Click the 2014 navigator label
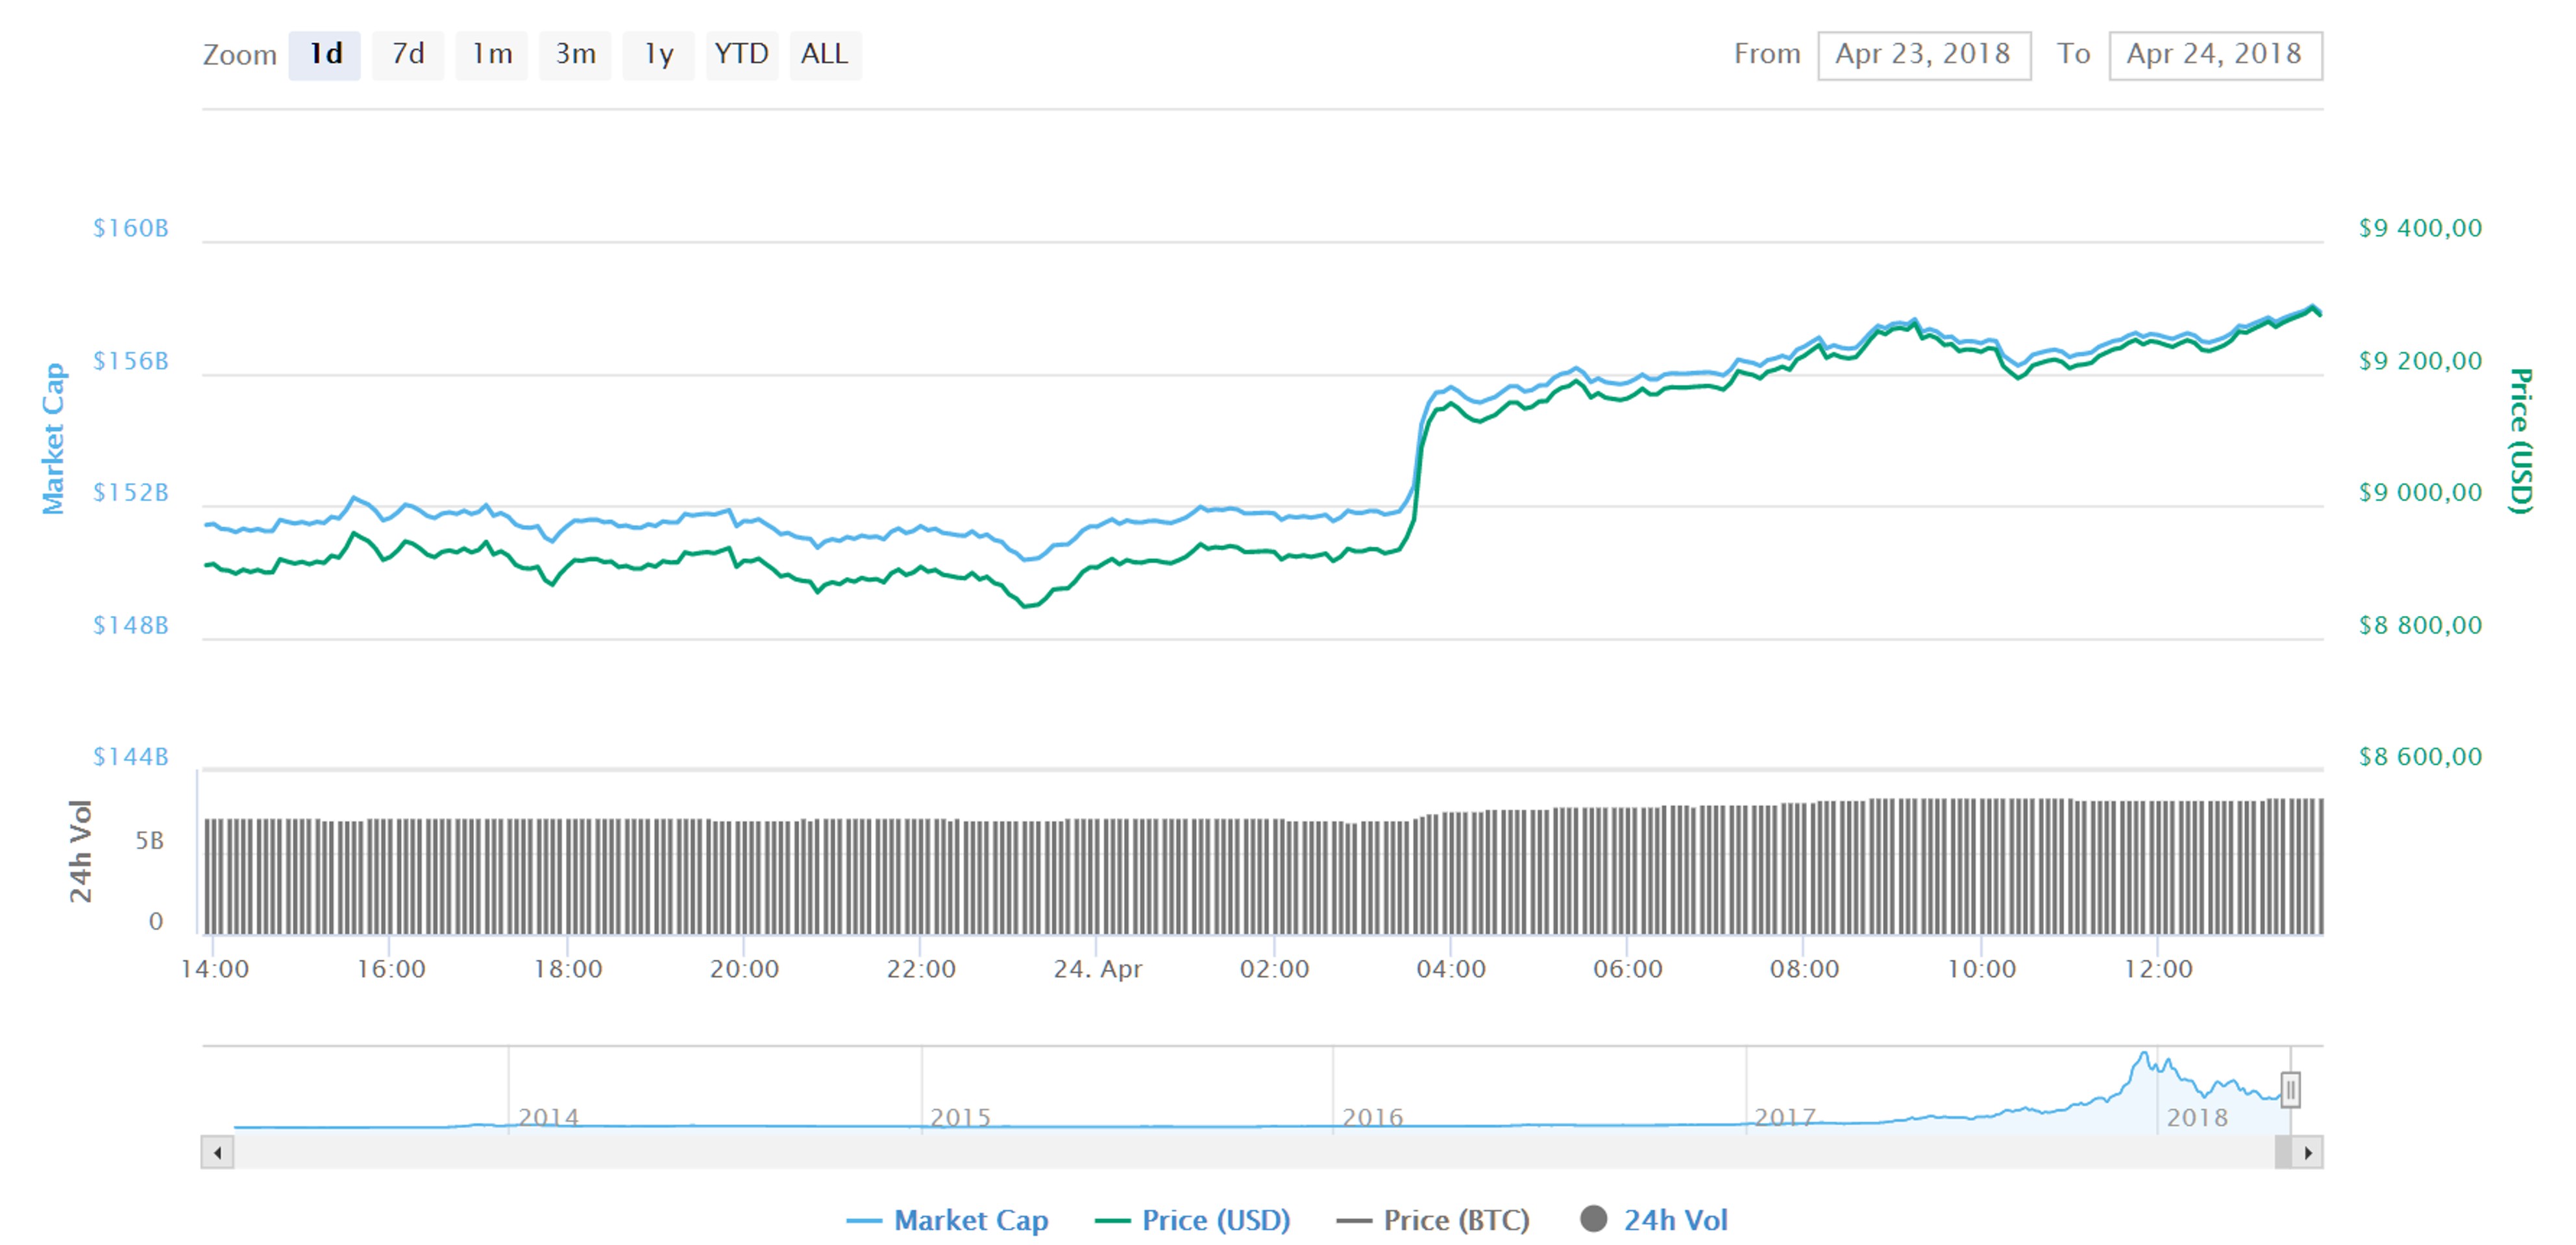Viewport: 2576px width, 1245px height. tap(549, 1117)
